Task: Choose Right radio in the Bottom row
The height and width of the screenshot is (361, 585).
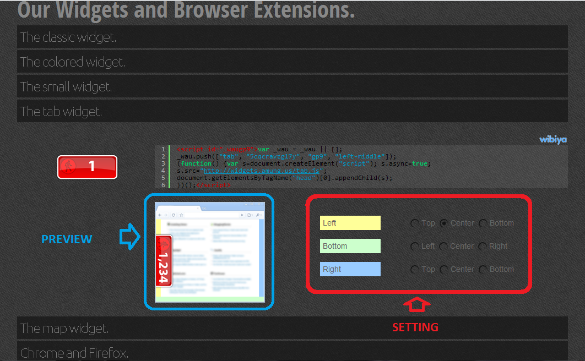Action: point(483,246)
